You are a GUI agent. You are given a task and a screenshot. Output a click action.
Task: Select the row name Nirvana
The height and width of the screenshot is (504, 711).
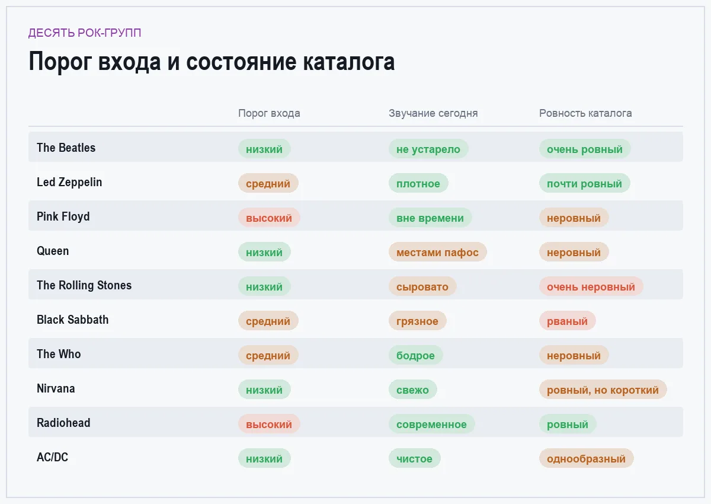56,388
